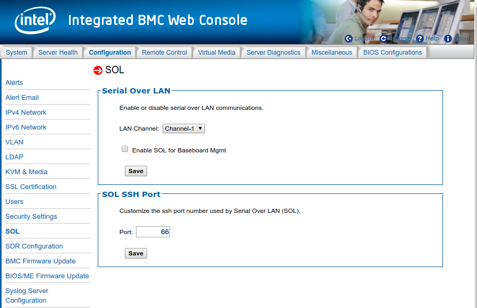Open the Syslog Server Configuration page
This screenshot has height=308, width=477.
point(27,295)
